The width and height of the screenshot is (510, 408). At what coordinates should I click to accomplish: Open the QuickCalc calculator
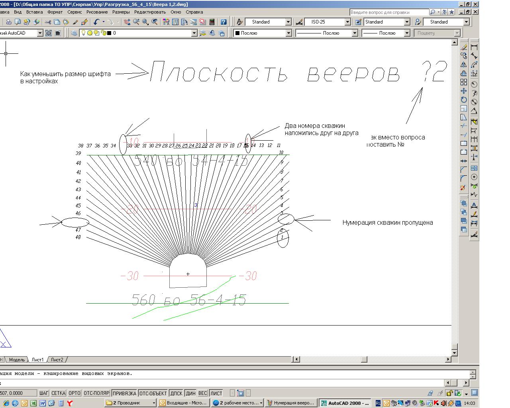coord(212,22)
